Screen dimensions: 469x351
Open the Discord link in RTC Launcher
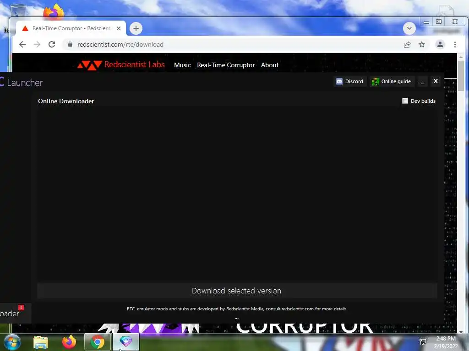pos(349,81)
